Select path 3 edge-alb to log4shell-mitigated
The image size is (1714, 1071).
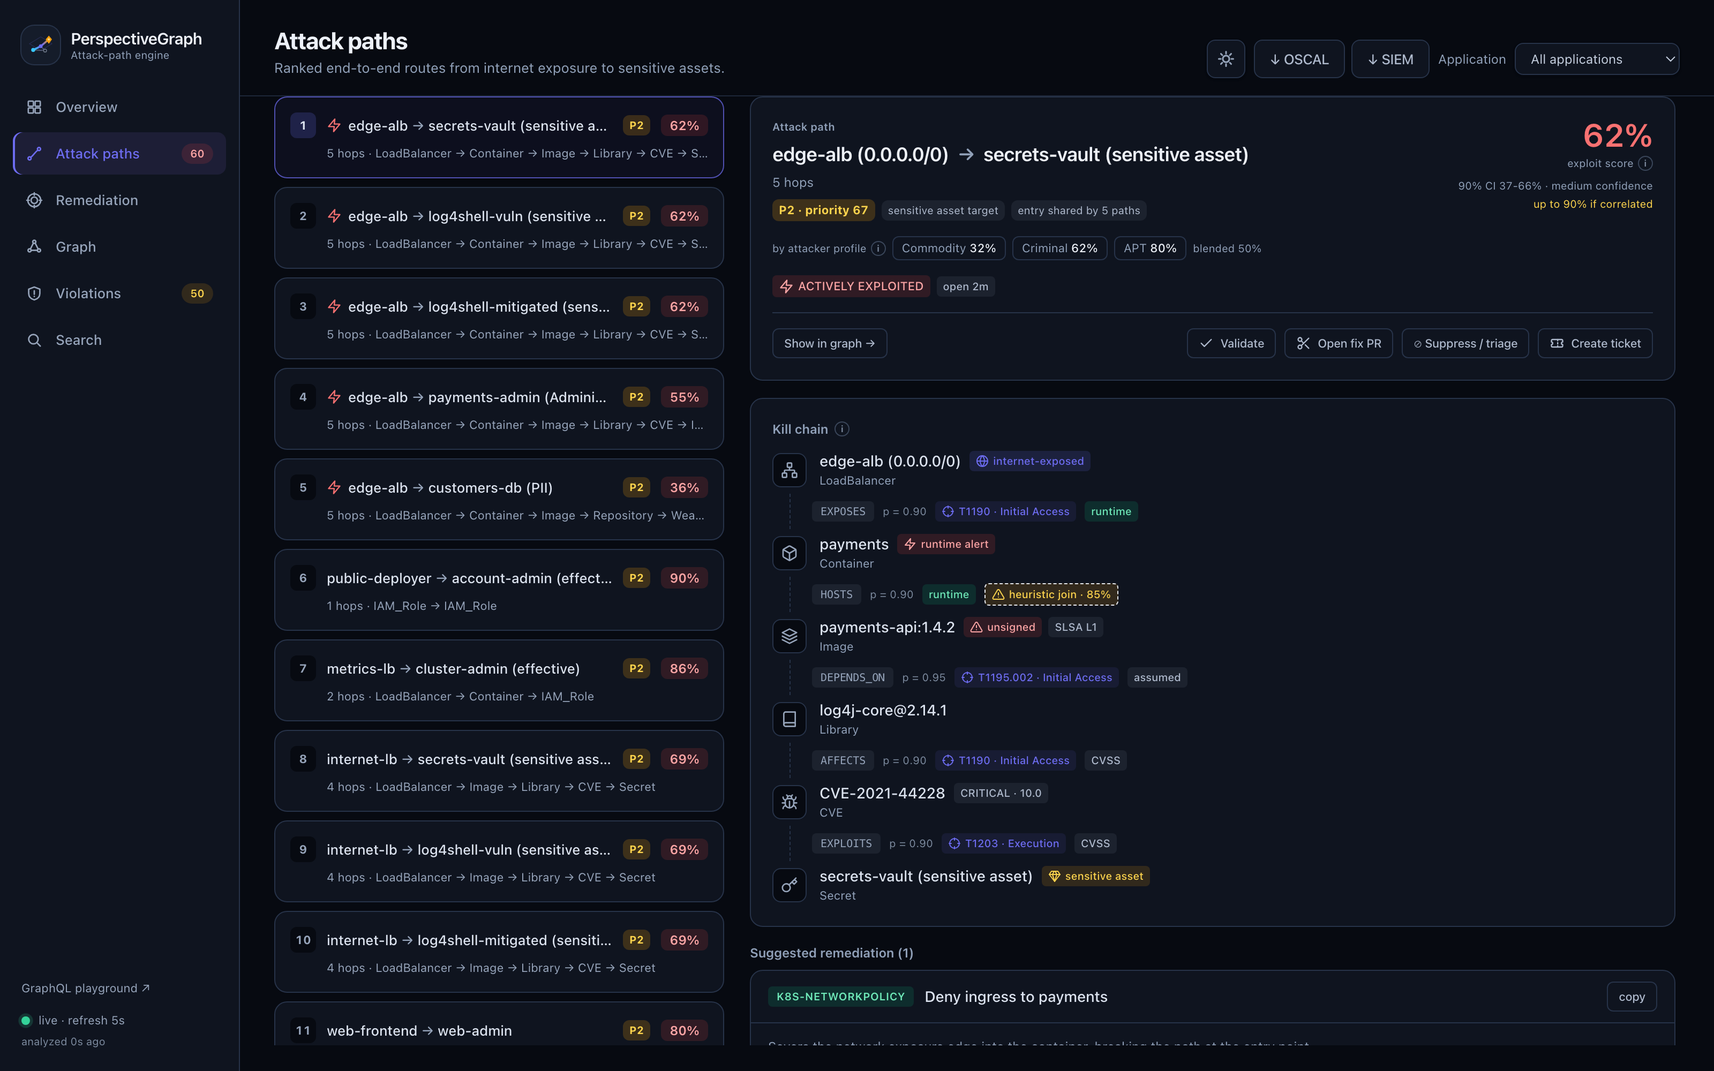[x=499, y=319]
